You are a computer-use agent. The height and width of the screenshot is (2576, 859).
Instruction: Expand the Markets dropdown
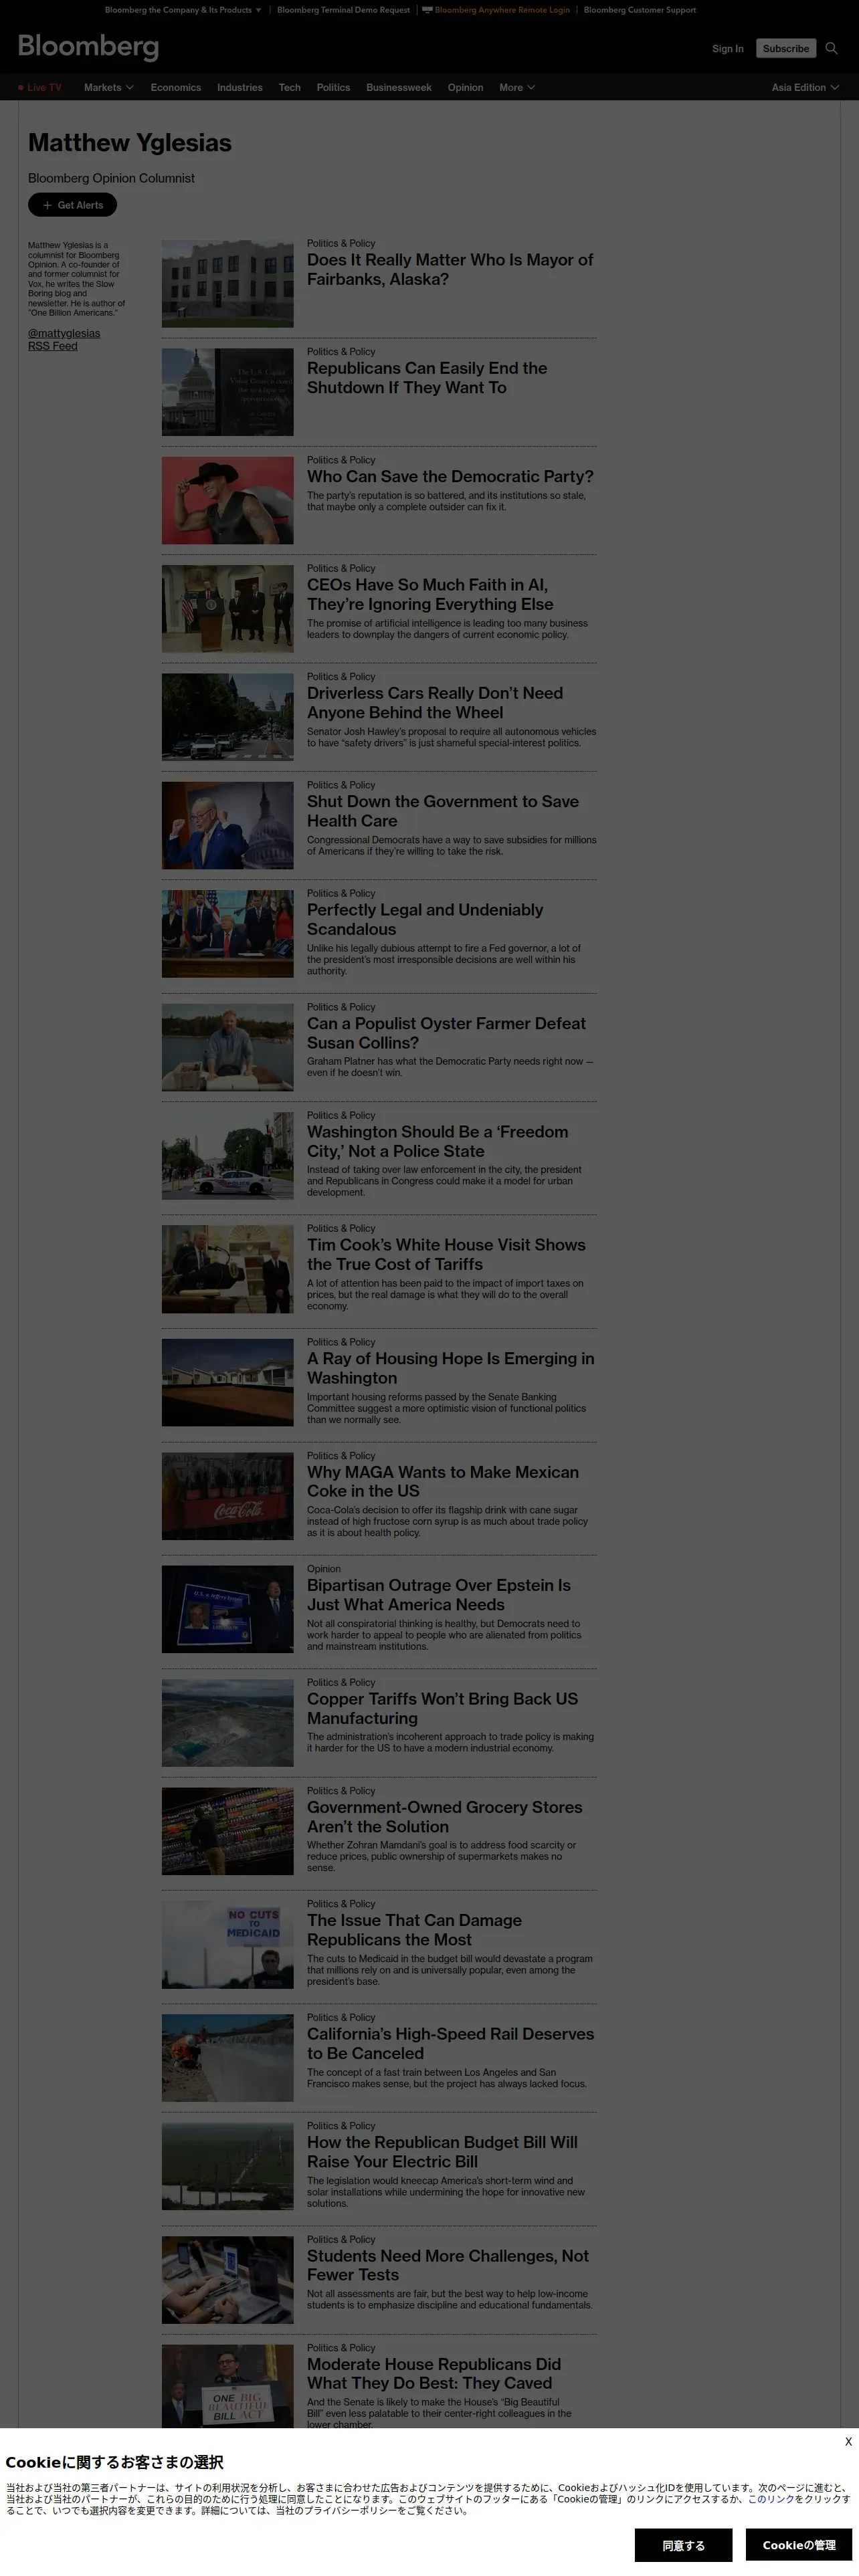click(x=109, y=88)
